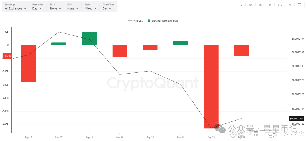This screenshot has height=141, width=307.
Task: Click the red Sep 16 netflow bar
Action: 28,64
